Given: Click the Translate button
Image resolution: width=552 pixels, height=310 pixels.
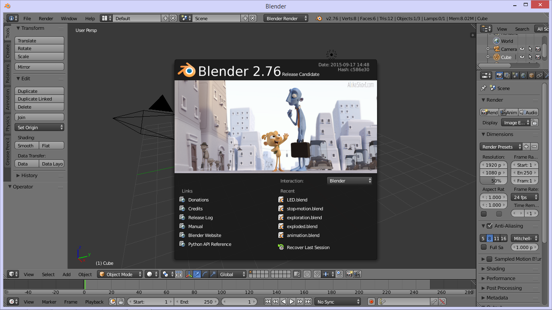Looking at the screenshot, I should coord(39,40).
